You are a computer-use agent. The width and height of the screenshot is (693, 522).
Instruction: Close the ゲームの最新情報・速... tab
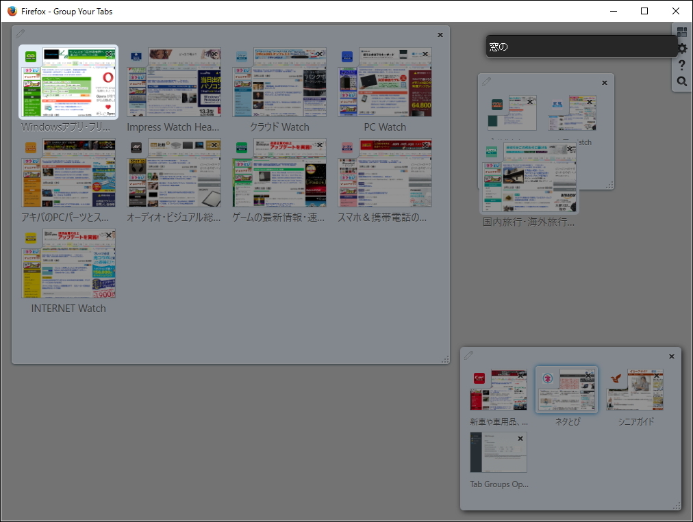click(x=320, y=145)
